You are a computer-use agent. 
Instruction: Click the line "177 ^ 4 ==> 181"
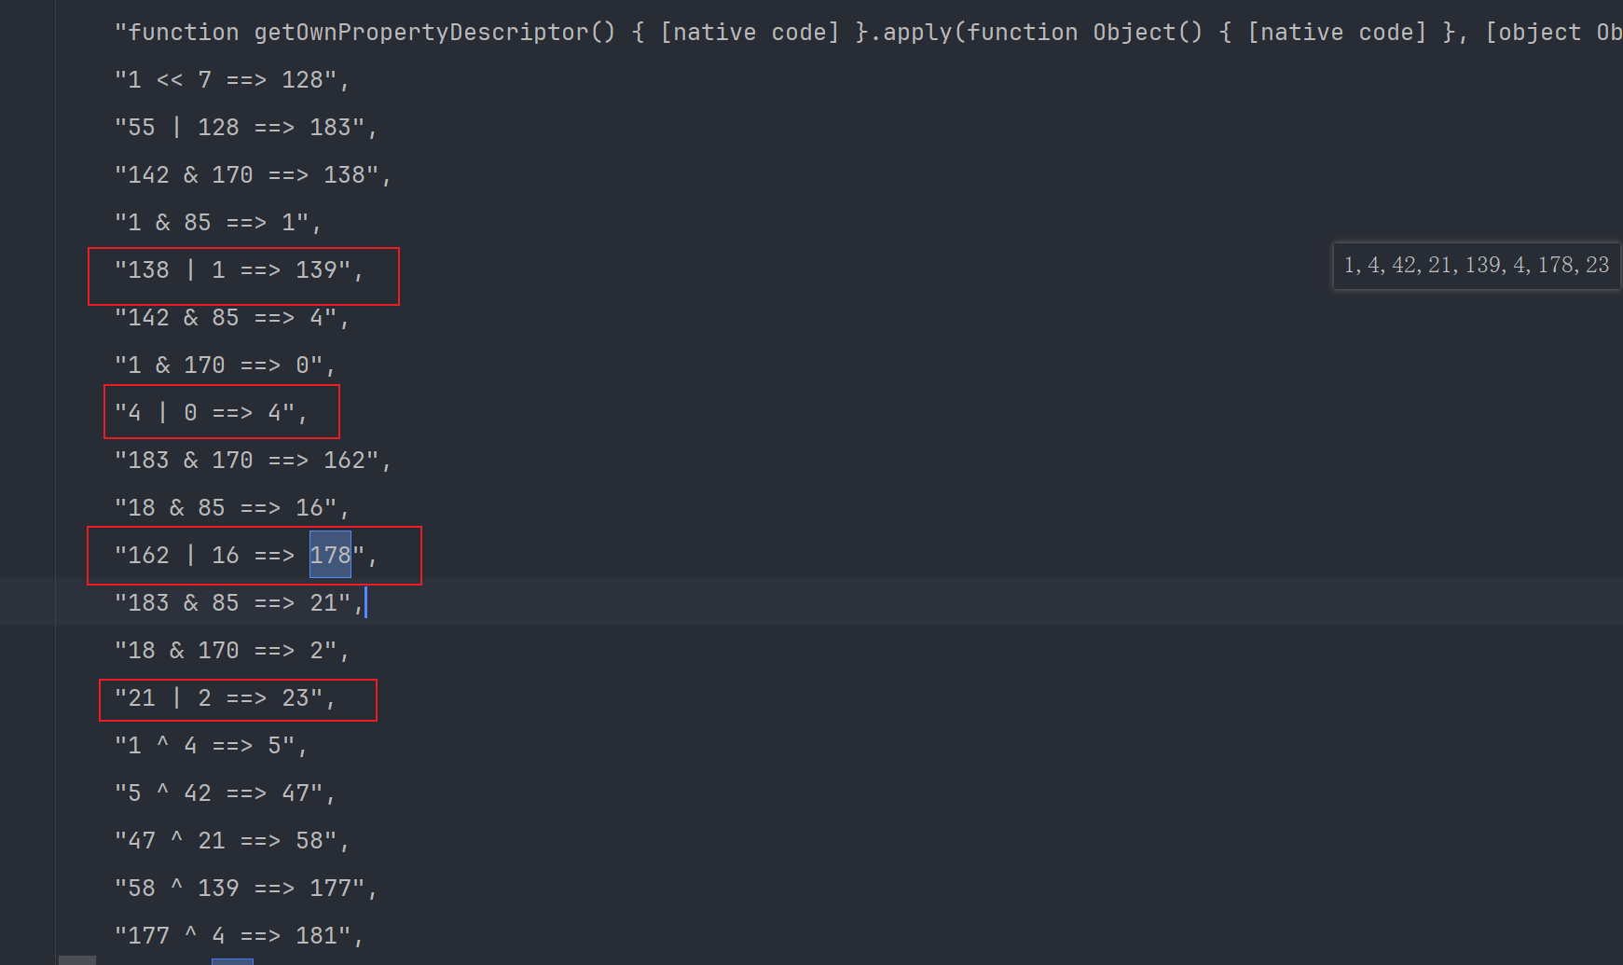tap(238, 936)
